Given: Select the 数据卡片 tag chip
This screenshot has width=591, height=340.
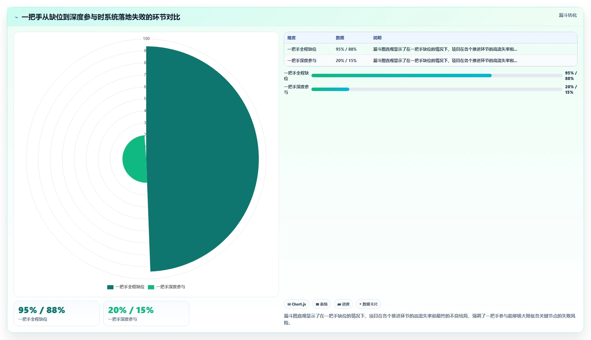Looking at the screenshot, I should 368,304.
